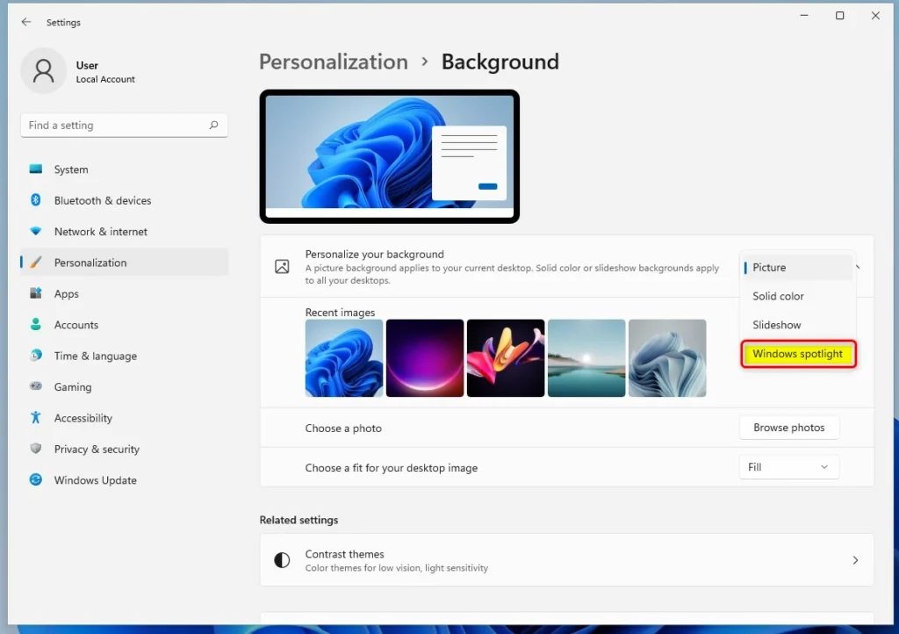This screenshot has width=899, height=634.
Task: Go to Accessibility settings
Action: coord(125,417)
